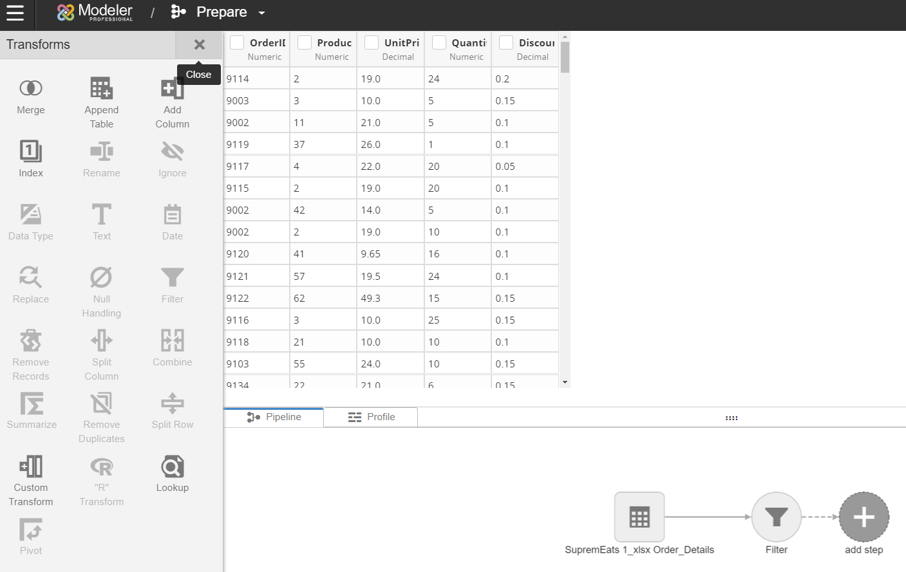906x572 pixels.
Task: Expand the Prepare dropdown arrow
Action: coord(261,13)
